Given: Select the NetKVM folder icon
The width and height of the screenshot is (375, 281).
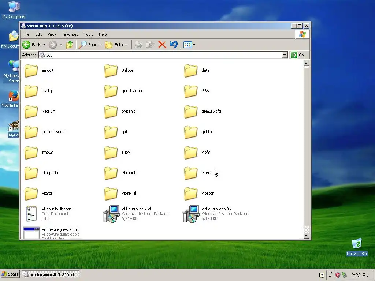Looking at the screenshot, I should pyautogui.click(x=31, y=112).
